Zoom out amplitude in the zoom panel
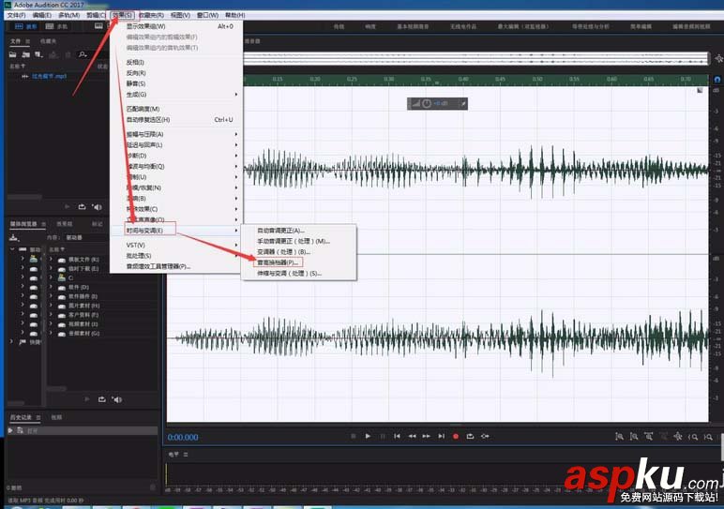 point(634,437)
